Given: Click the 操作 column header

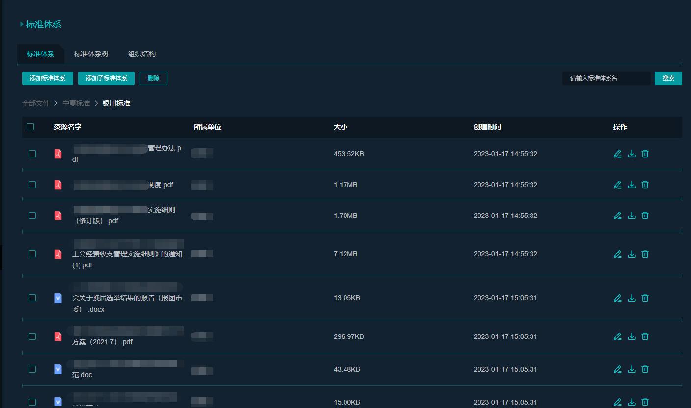Looking at the screenshot, I should (x=620, y=127).
